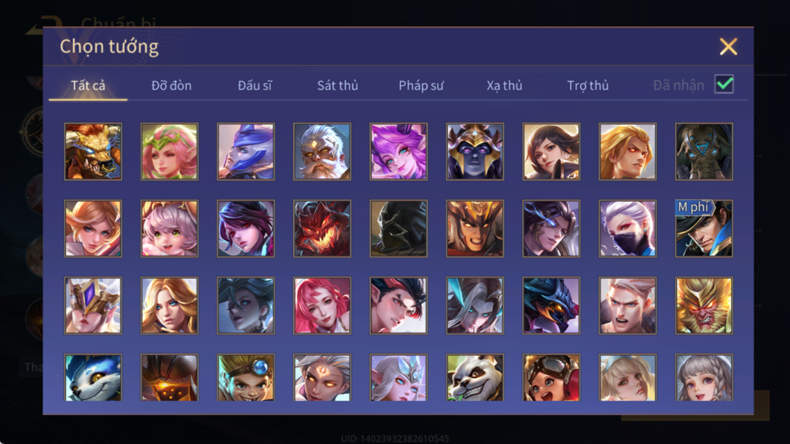Screen dimensions: 790x444
Task: Switch to the Trợ thủ tab
Action: (587, 86)
